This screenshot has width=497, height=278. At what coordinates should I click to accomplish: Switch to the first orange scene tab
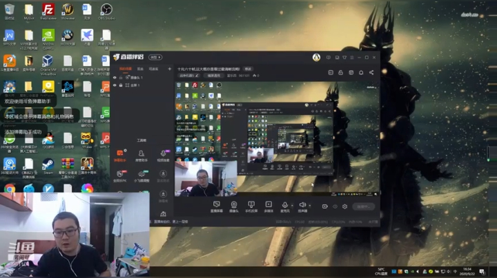click(126, 69)
